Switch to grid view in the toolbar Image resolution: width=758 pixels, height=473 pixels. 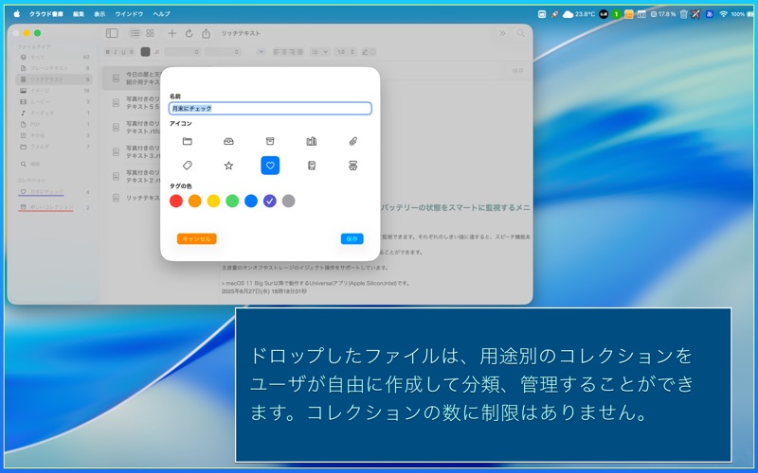pos(151,33)
